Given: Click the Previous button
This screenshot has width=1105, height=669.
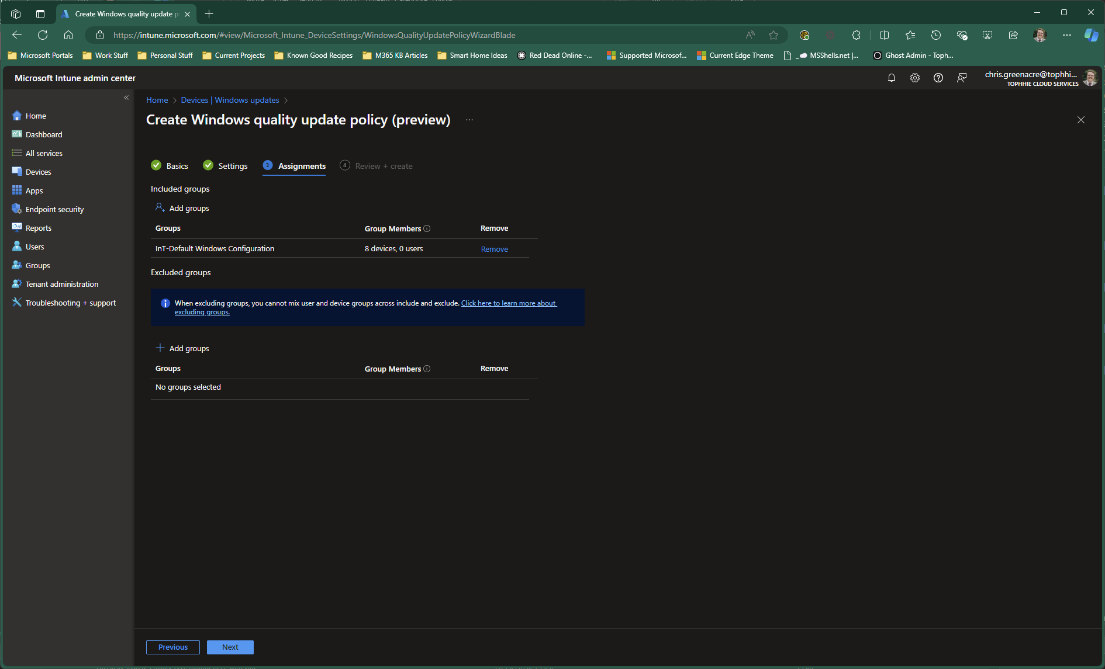Looking at the screenshot, I should tap(173, 647).
